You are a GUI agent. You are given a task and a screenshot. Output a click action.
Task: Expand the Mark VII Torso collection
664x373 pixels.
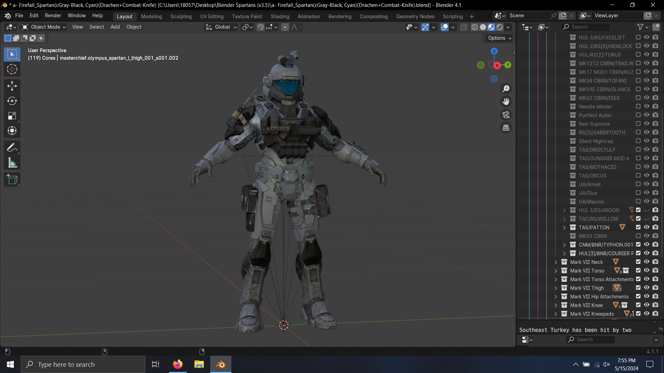point(556,271)
